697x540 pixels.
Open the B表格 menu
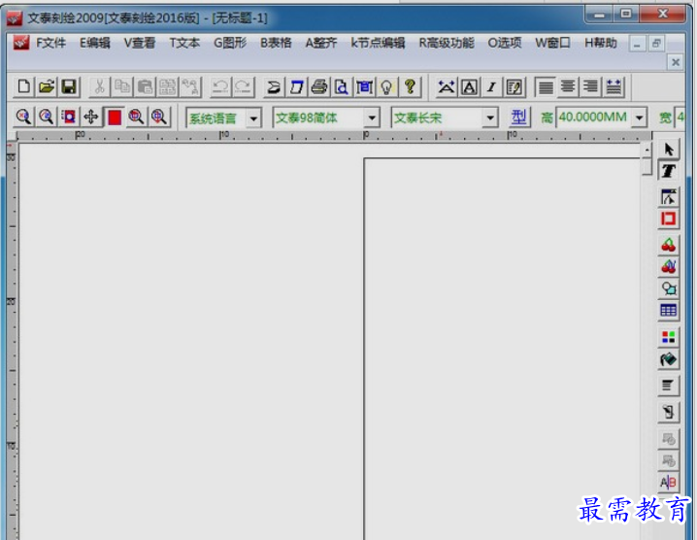(x=276, y=43)
